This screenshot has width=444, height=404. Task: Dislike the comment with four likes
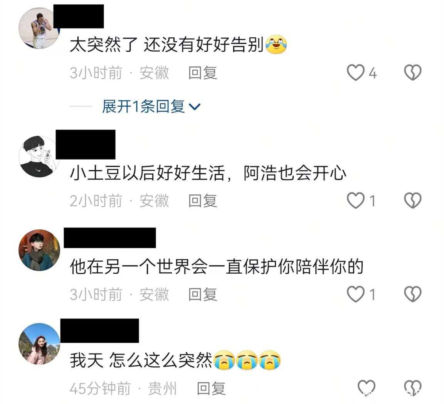pyautogui.click(x=412, y=72)
